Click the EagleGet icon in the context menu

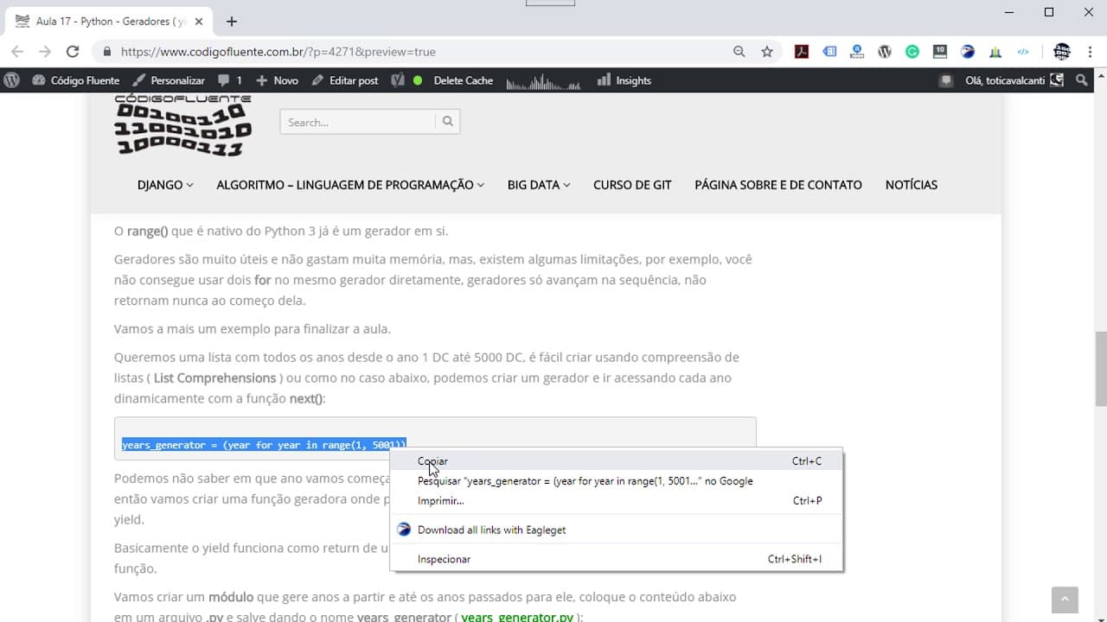click(404, 530)
